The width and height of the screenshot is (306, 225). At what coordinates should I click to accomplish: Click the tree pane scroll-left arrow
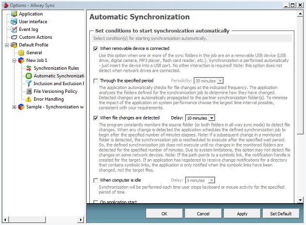[x=5, y=220]
